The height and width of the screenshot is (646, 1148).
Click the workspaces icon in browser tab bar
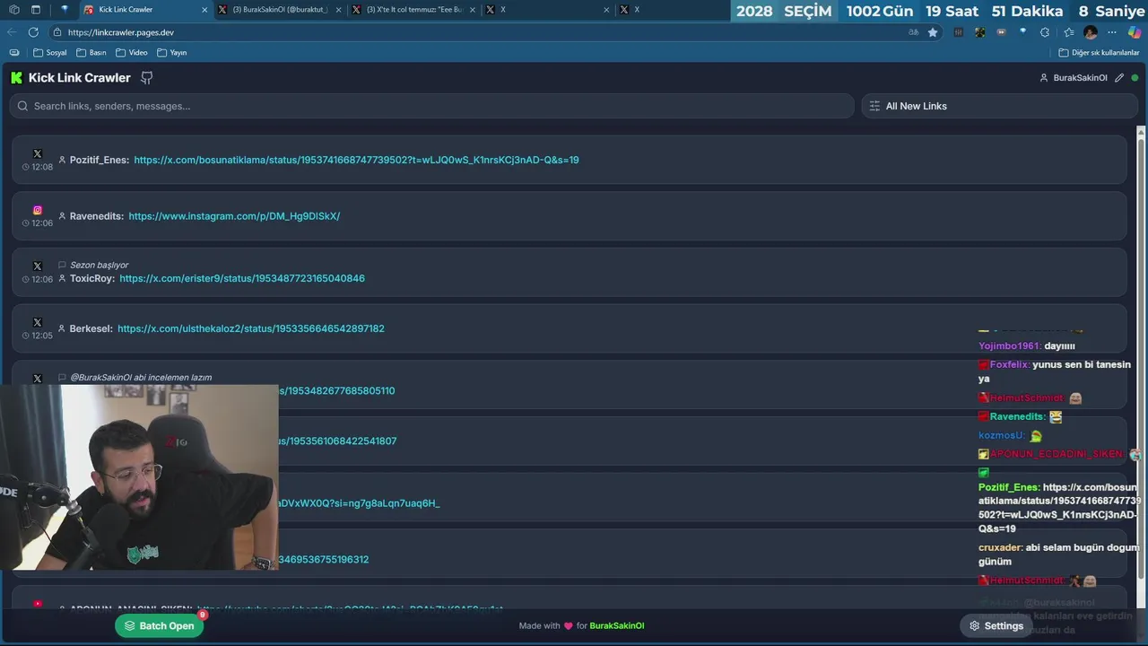(x=13, y=10)
